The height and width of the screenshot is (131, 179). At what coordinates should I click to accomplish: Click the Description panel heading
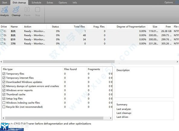click(123, 70)
